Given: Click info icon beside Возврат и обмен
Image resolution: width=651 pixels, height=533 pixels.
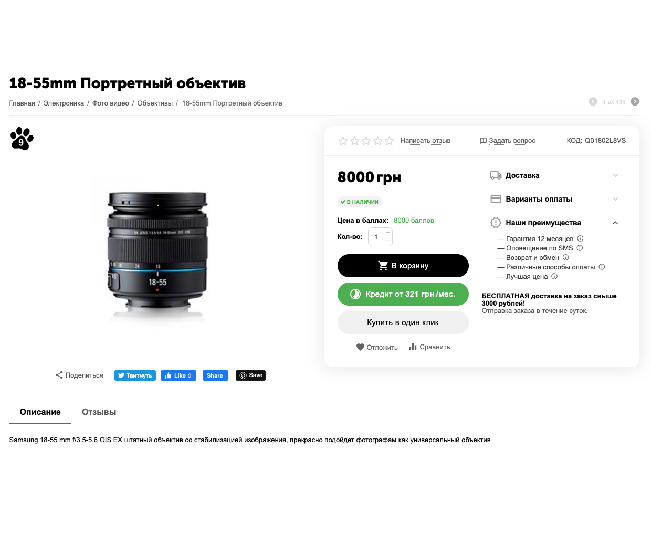Looking at the screenshot, I should pyautogui.click(x=566, y=257).
